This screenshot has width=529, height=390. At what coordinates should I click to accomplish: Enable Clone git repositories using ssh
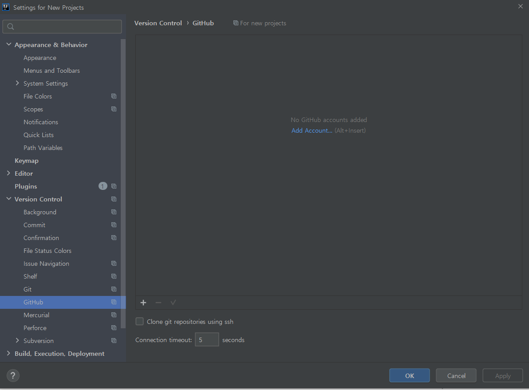pyautogui.click(x=139, y=322)
